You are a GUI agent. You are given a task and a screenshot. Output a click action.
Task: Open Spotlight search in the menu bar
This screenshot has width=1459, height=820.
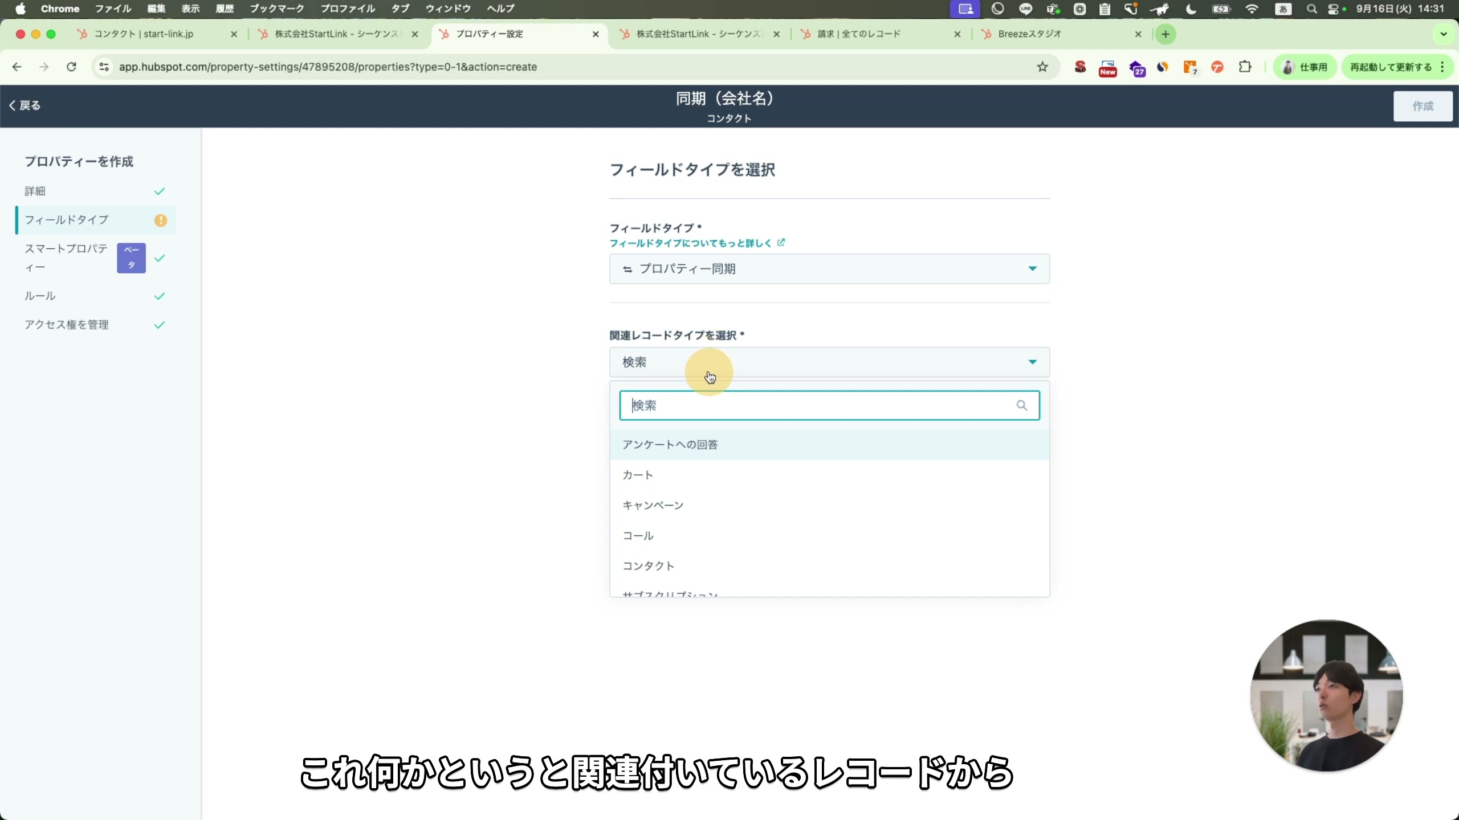pos(1311,9)
